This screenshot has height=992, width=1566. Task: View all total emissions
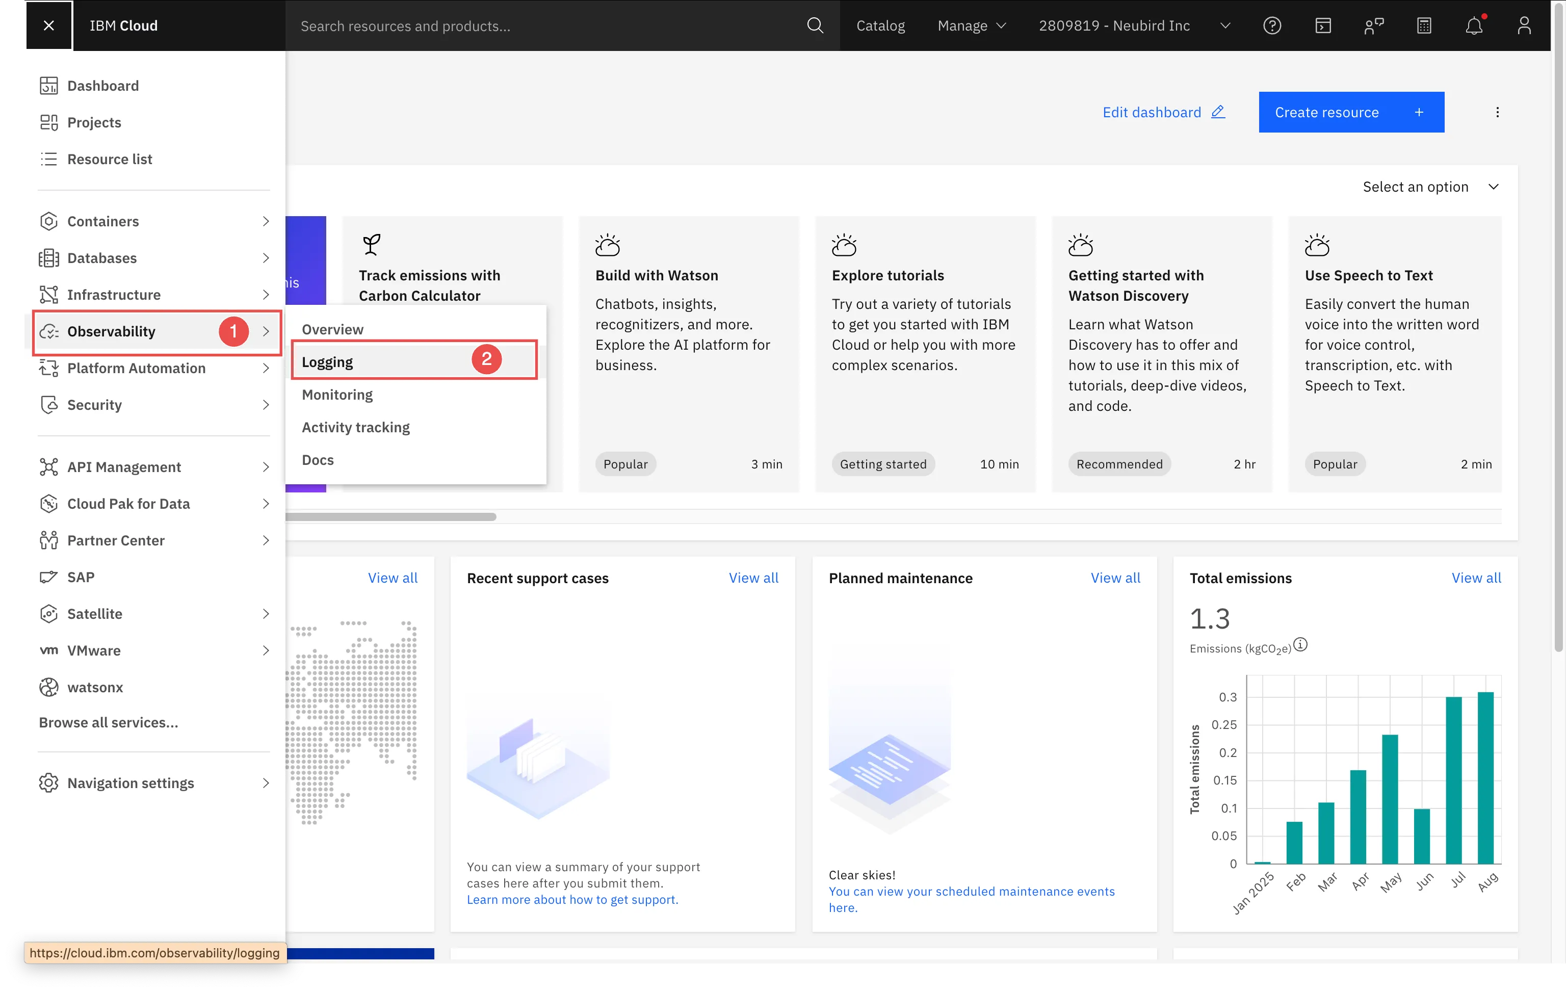click(x=1476, y=578)
